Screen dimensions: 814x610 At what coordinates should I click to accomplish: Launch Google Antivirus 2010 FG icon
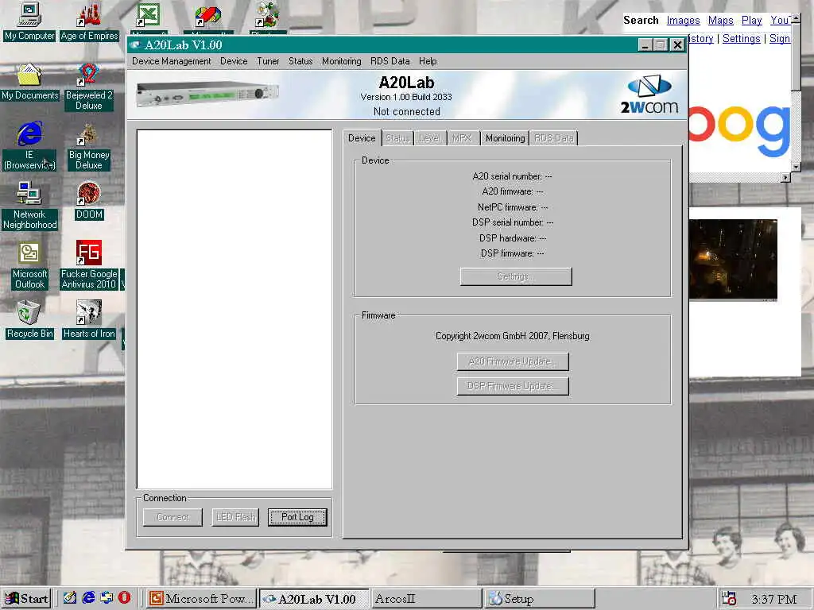point(89,265)
